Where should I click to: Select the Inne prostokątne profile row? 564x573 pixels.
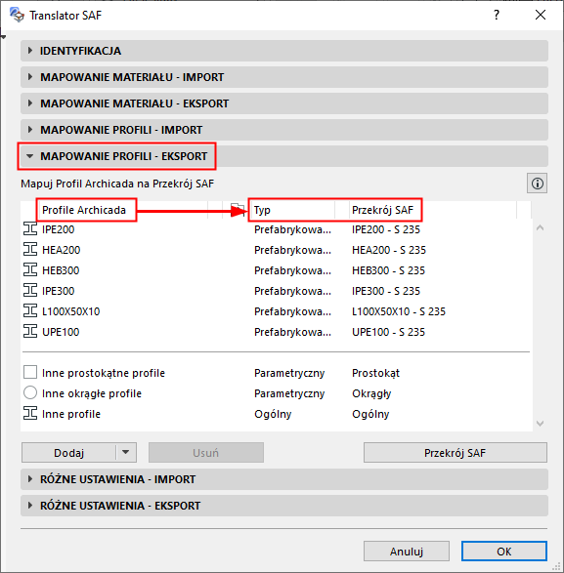coord(277,373)
